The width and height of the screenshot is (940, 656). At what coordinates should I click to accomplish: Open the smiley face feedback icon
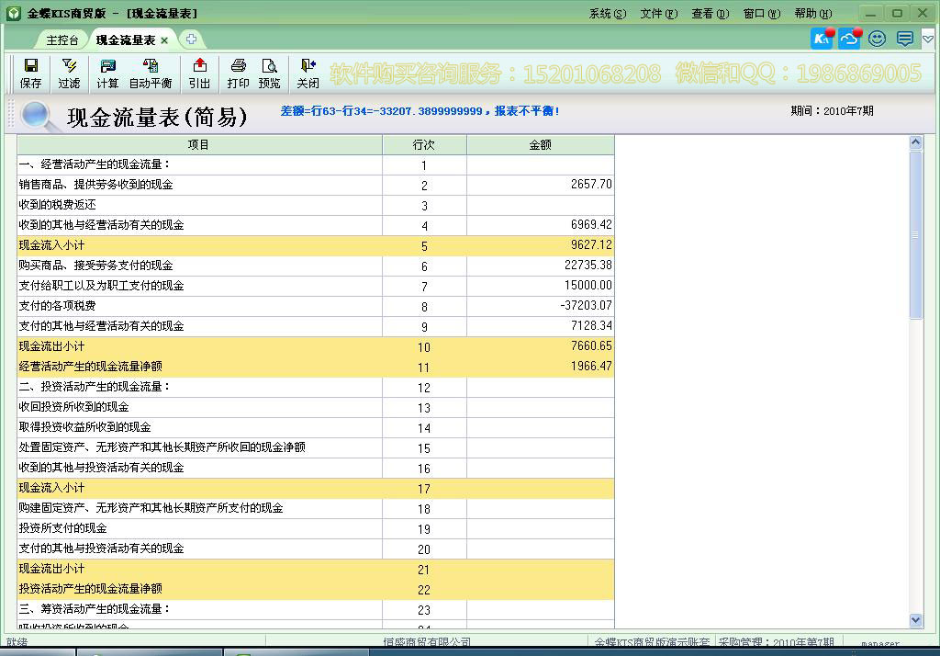877,39
